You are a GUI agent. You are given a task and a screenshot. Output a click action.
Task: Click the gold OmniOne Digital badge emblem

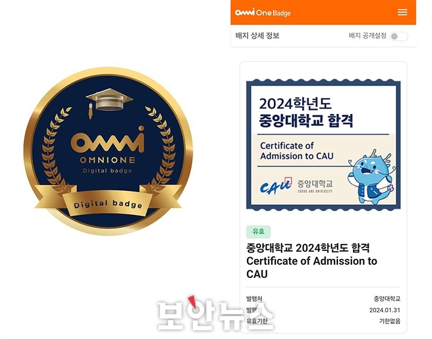[x=108, y=151]
